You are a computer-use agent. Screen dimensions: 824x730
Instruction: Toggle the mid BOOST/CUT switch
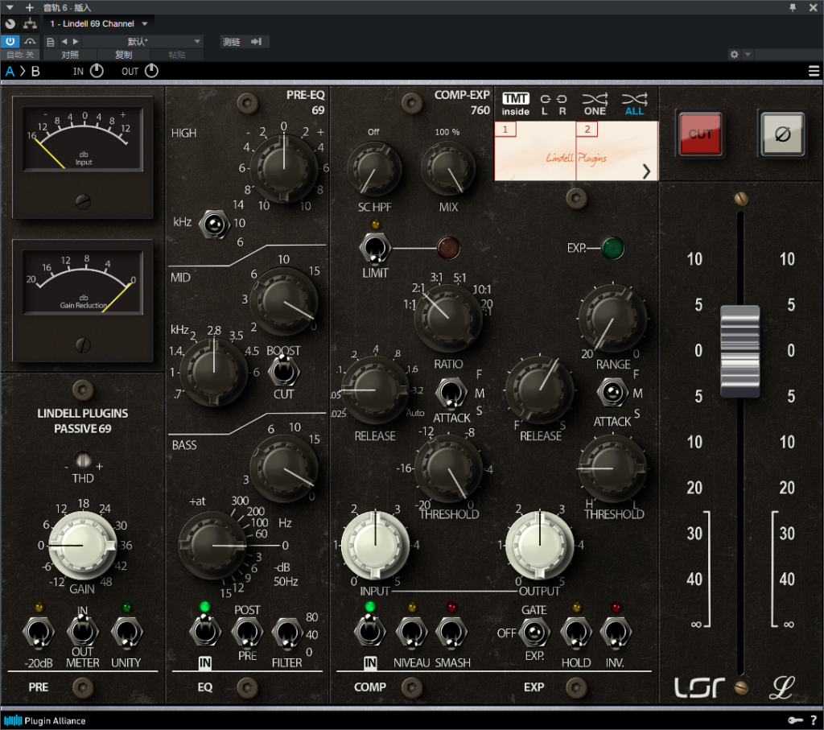284,370
